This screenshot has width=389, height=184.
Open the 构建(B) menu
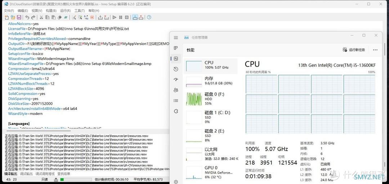coord(51,11)
